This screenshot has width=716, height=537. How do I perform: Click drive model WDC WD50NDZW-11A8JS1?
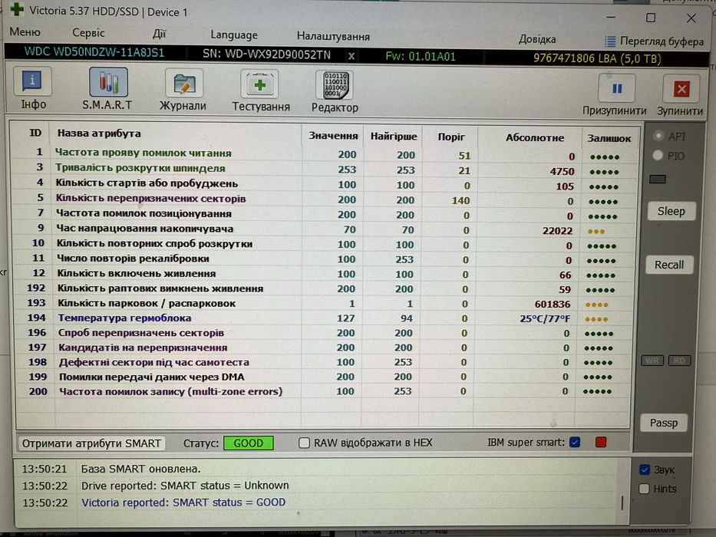pos(94,52)
